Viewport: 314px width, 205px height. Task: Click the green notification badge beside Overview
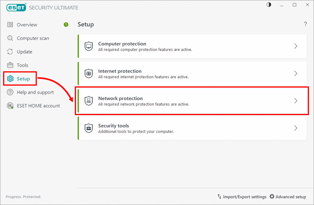66,25
